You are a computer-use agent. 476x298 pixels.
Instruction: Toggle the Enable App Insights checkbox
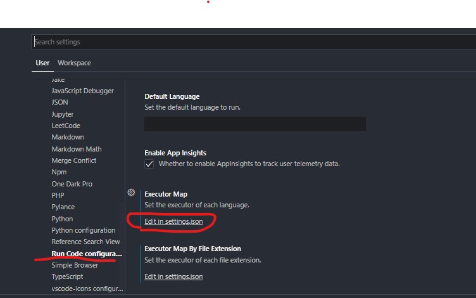tap(149, 164)
